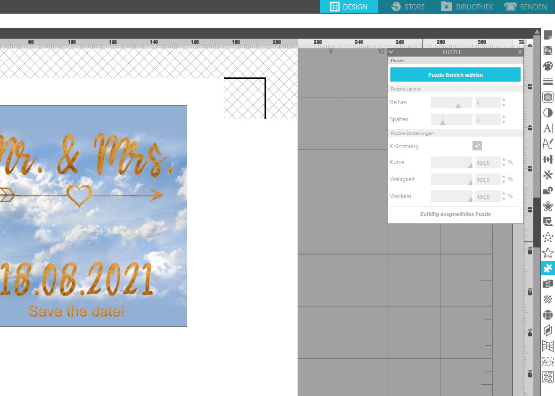
Task: Select the active Puzzle tool icon
Action: pos(547,268)
